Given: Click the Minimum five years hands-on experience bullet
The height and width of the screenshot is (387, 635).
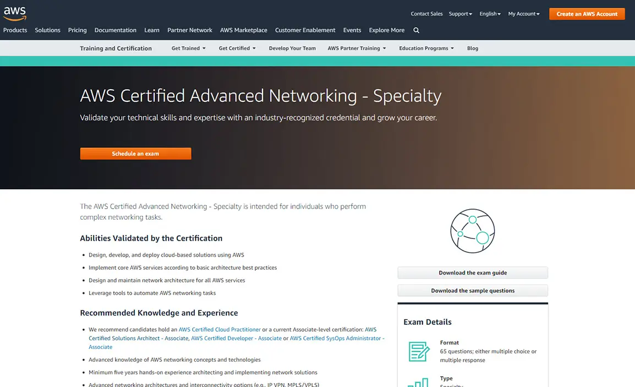Looking at the screenshot, I should click(x=203, y=372).
